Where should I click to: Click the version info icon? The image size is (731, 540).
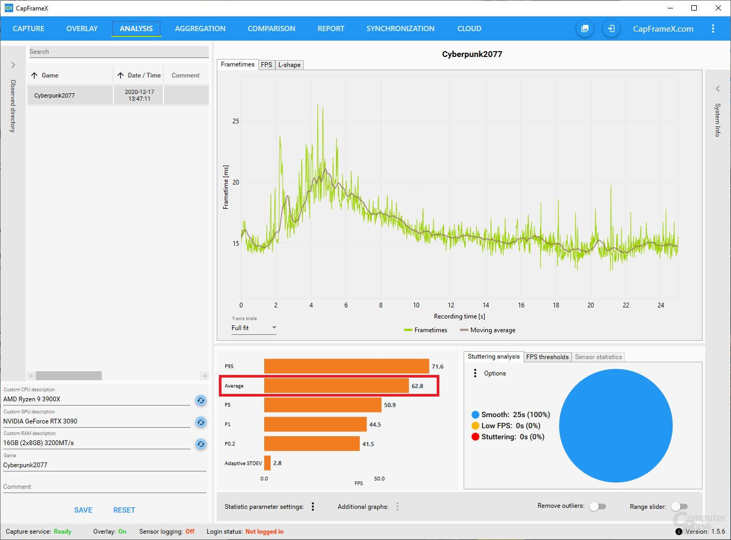679,532
